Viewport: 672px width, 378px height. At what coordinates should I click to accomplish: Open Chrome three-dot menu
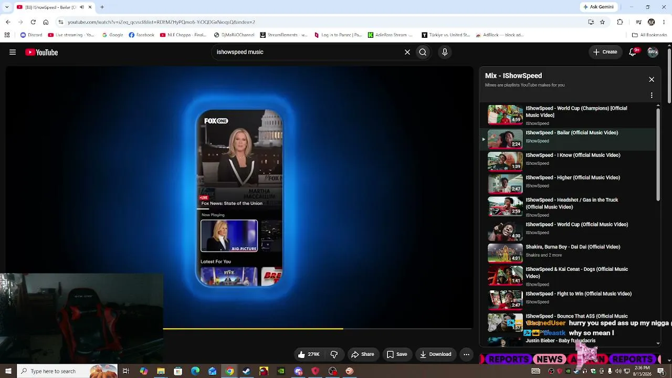(x=664, y=22)
